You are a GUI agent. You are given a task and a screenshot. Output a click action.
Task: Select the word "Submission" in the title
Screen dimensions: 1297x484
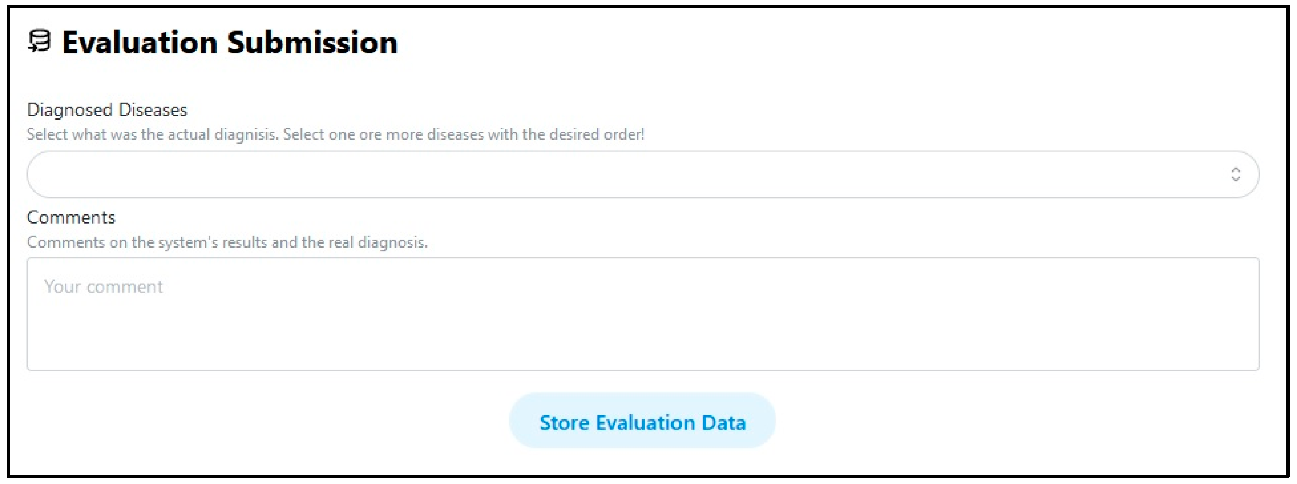[312, 42]
